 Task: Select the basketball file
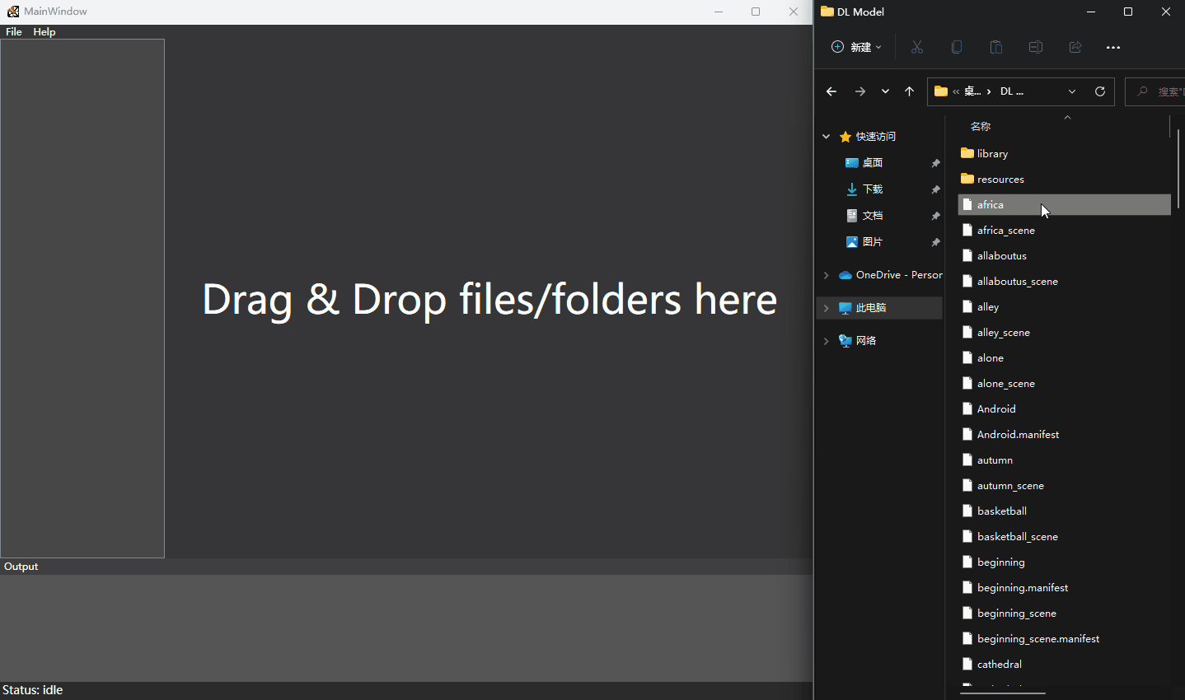tap(1064, 511)
